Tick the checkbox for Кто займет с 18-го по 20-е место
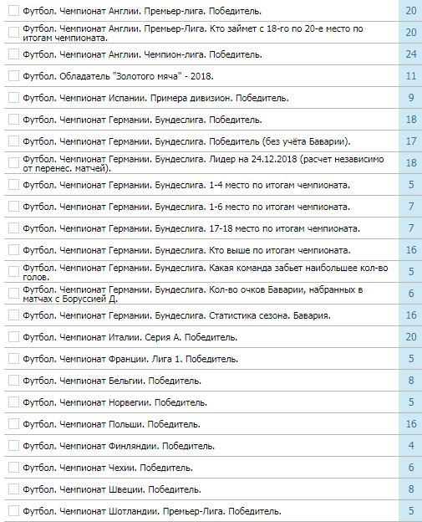Viewport: 422px width, 522px height. click(x=13, y=33)
